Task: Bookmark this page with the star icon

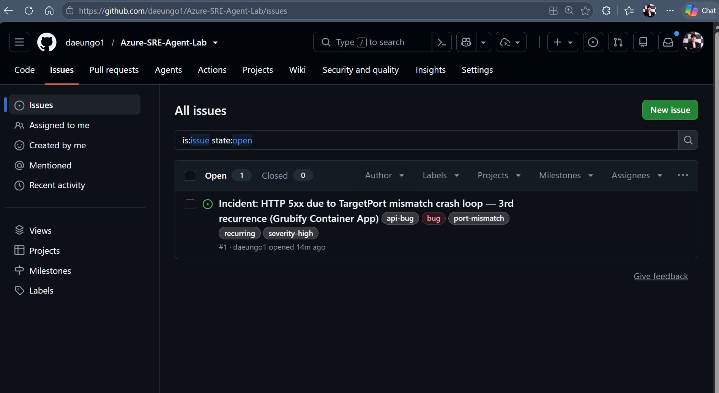Action: pos(585,11)
